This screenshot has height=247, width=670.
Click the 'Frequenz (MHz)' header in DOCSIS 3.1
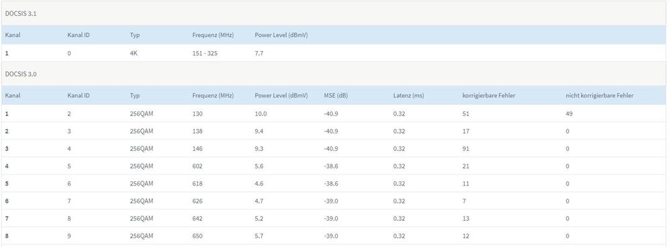click(x=213, y=35)
